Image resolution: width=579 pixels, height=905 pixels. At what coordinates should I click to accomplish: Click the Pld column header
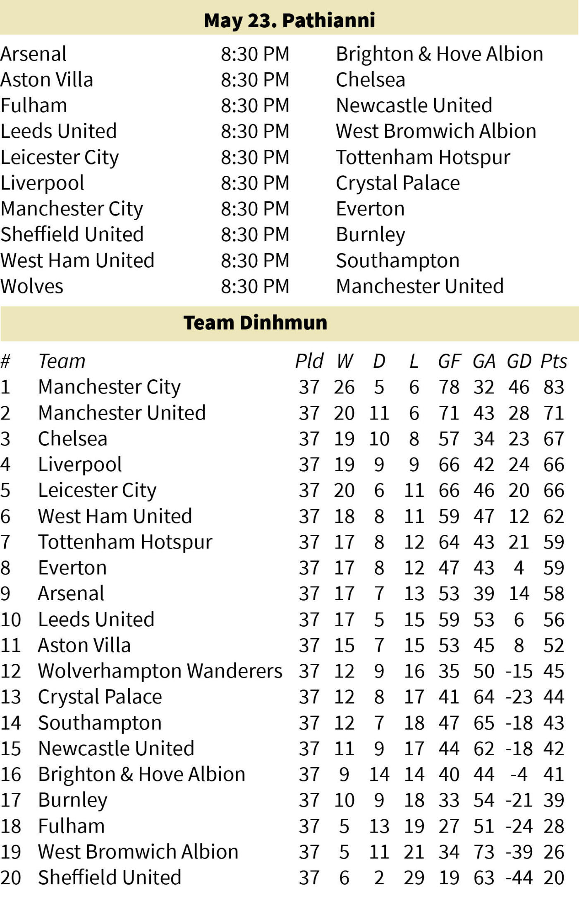[x=309, y=361]
